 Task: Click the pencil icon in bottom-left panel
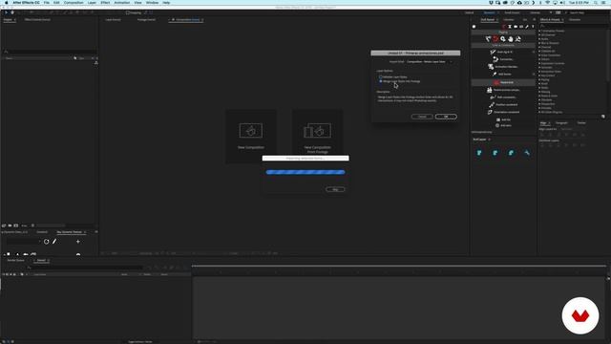[54, 242]
